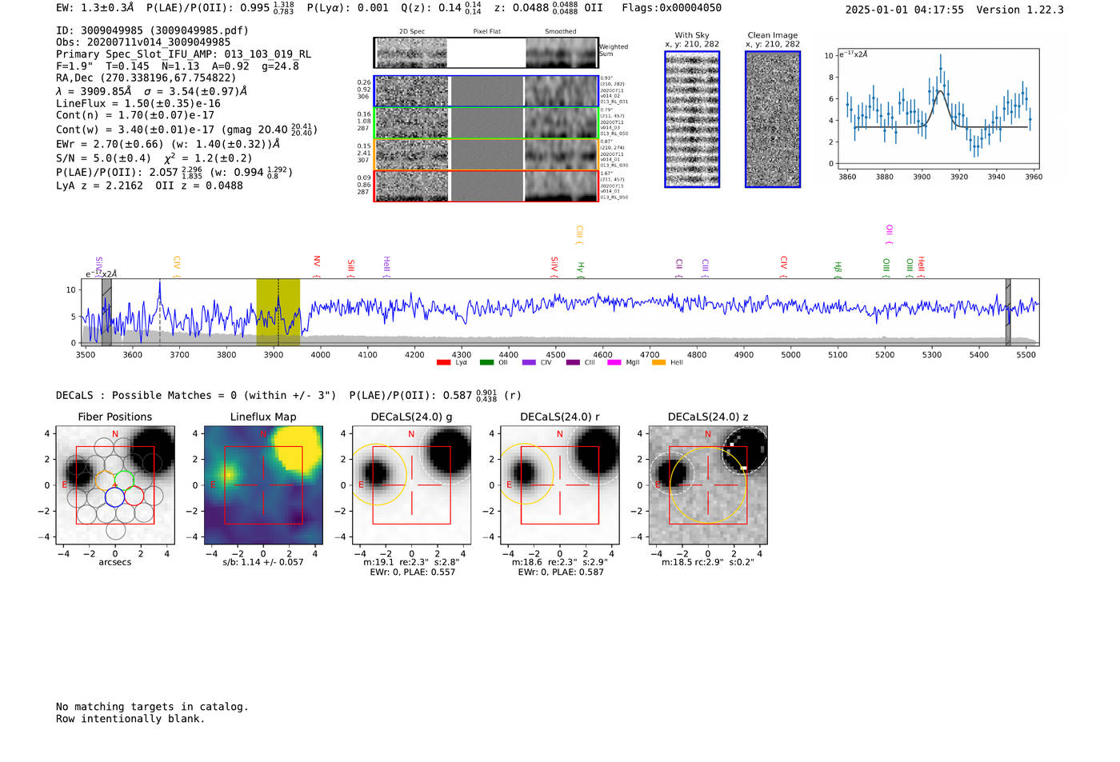
Task: Click the green Hβ line label
Action: 838,269
